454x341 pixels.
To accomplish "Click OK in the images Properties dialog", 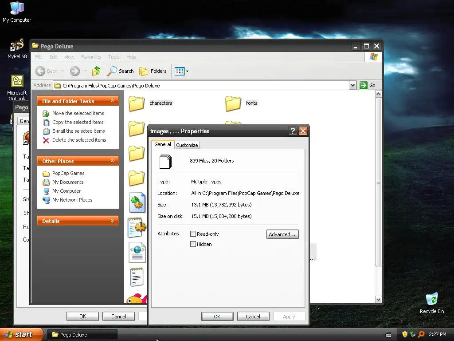I will coord(217,316).
